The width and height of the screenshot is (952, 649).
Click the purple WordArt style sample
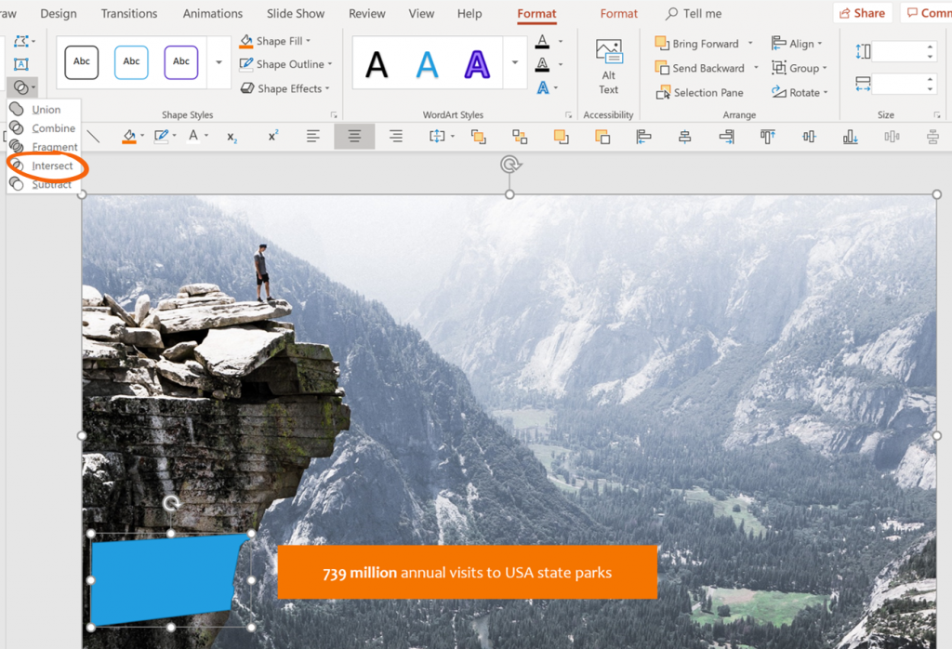pyautogui.click(x=475, y=61)
